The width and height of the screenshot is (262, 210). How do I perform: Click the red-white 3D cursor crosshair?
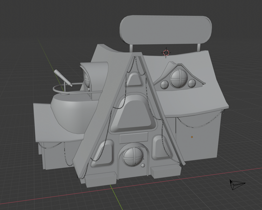pyautogui.click(x=166, y=53)
